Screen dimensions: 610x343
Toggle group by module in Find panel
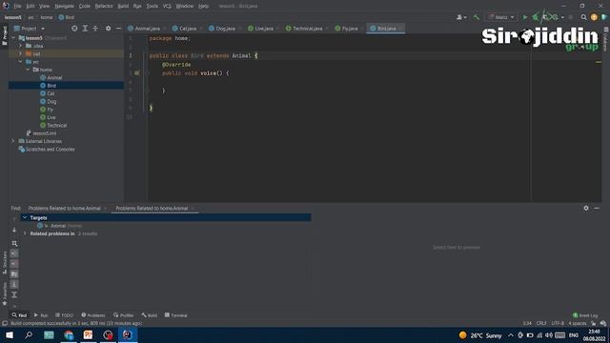tap(14, 253)
